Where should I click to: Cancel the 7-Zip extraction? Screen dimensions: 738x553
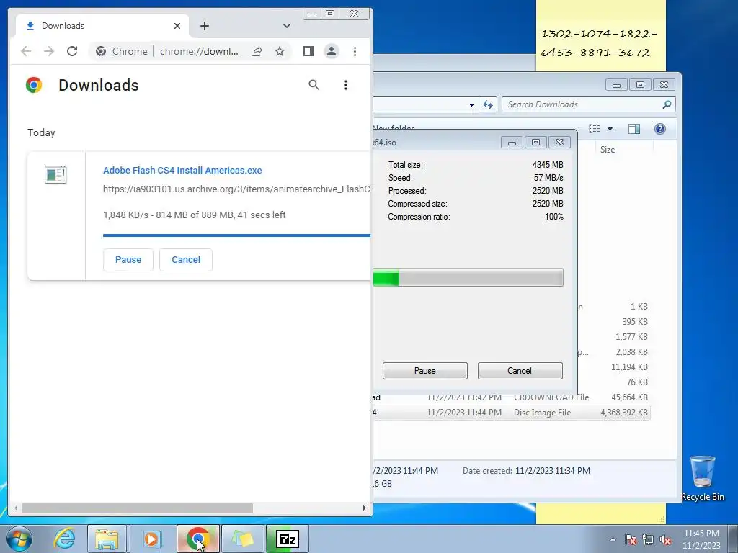click(520, 371)
